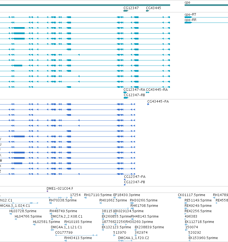
Task: Select the RH14789 EST label
Action: (x=220, y=195)
